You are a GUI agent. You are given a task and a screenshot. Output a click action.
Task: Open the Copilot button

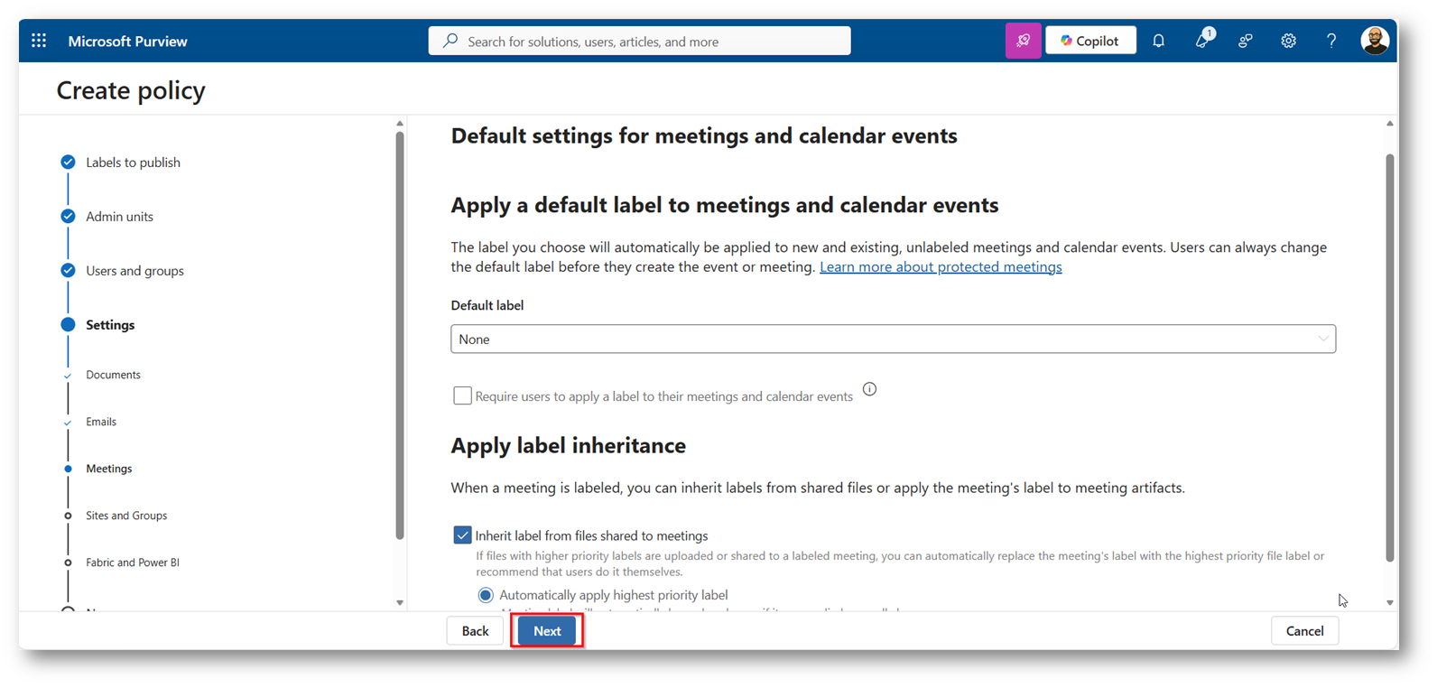(x=1090, y=41)
